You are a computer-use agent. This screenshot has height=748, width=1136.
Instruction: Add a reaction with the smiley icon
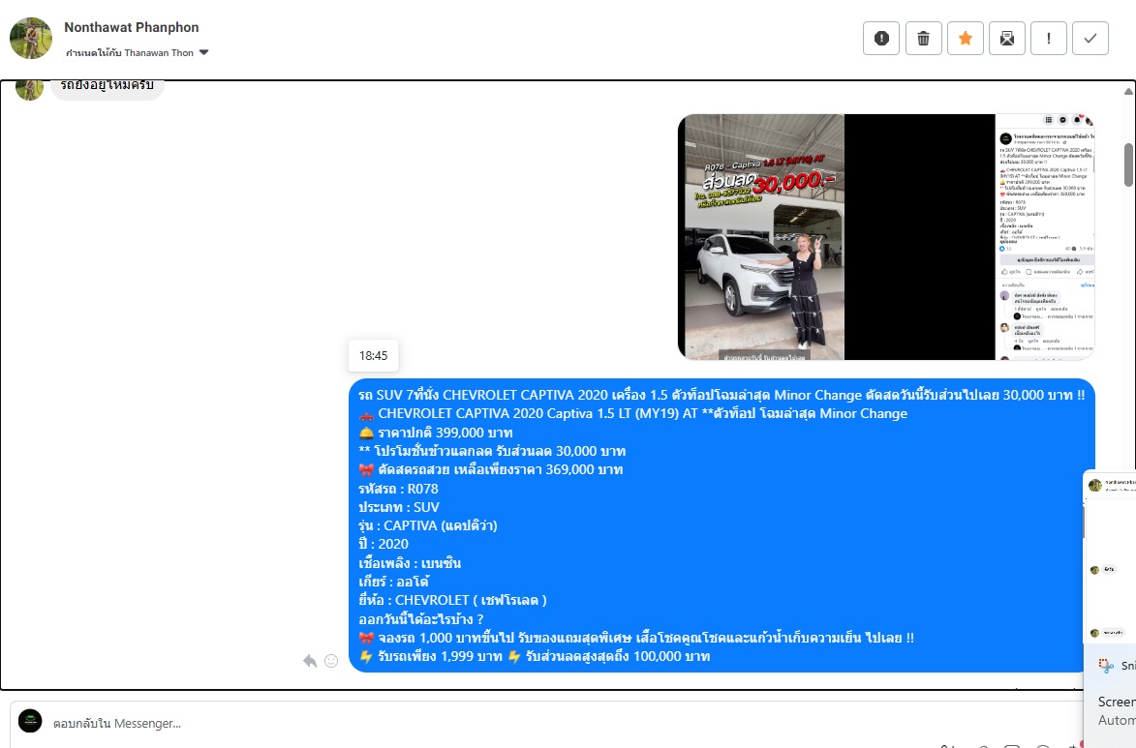331,660
